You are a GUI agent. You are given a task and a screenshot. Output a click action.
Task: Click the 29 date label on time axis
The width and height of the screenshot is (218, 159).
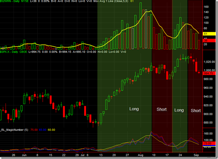77,155
